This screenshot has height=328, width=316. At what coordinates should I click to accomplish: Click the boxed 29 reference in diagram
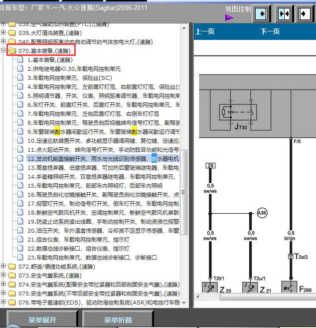coord(210,165)
